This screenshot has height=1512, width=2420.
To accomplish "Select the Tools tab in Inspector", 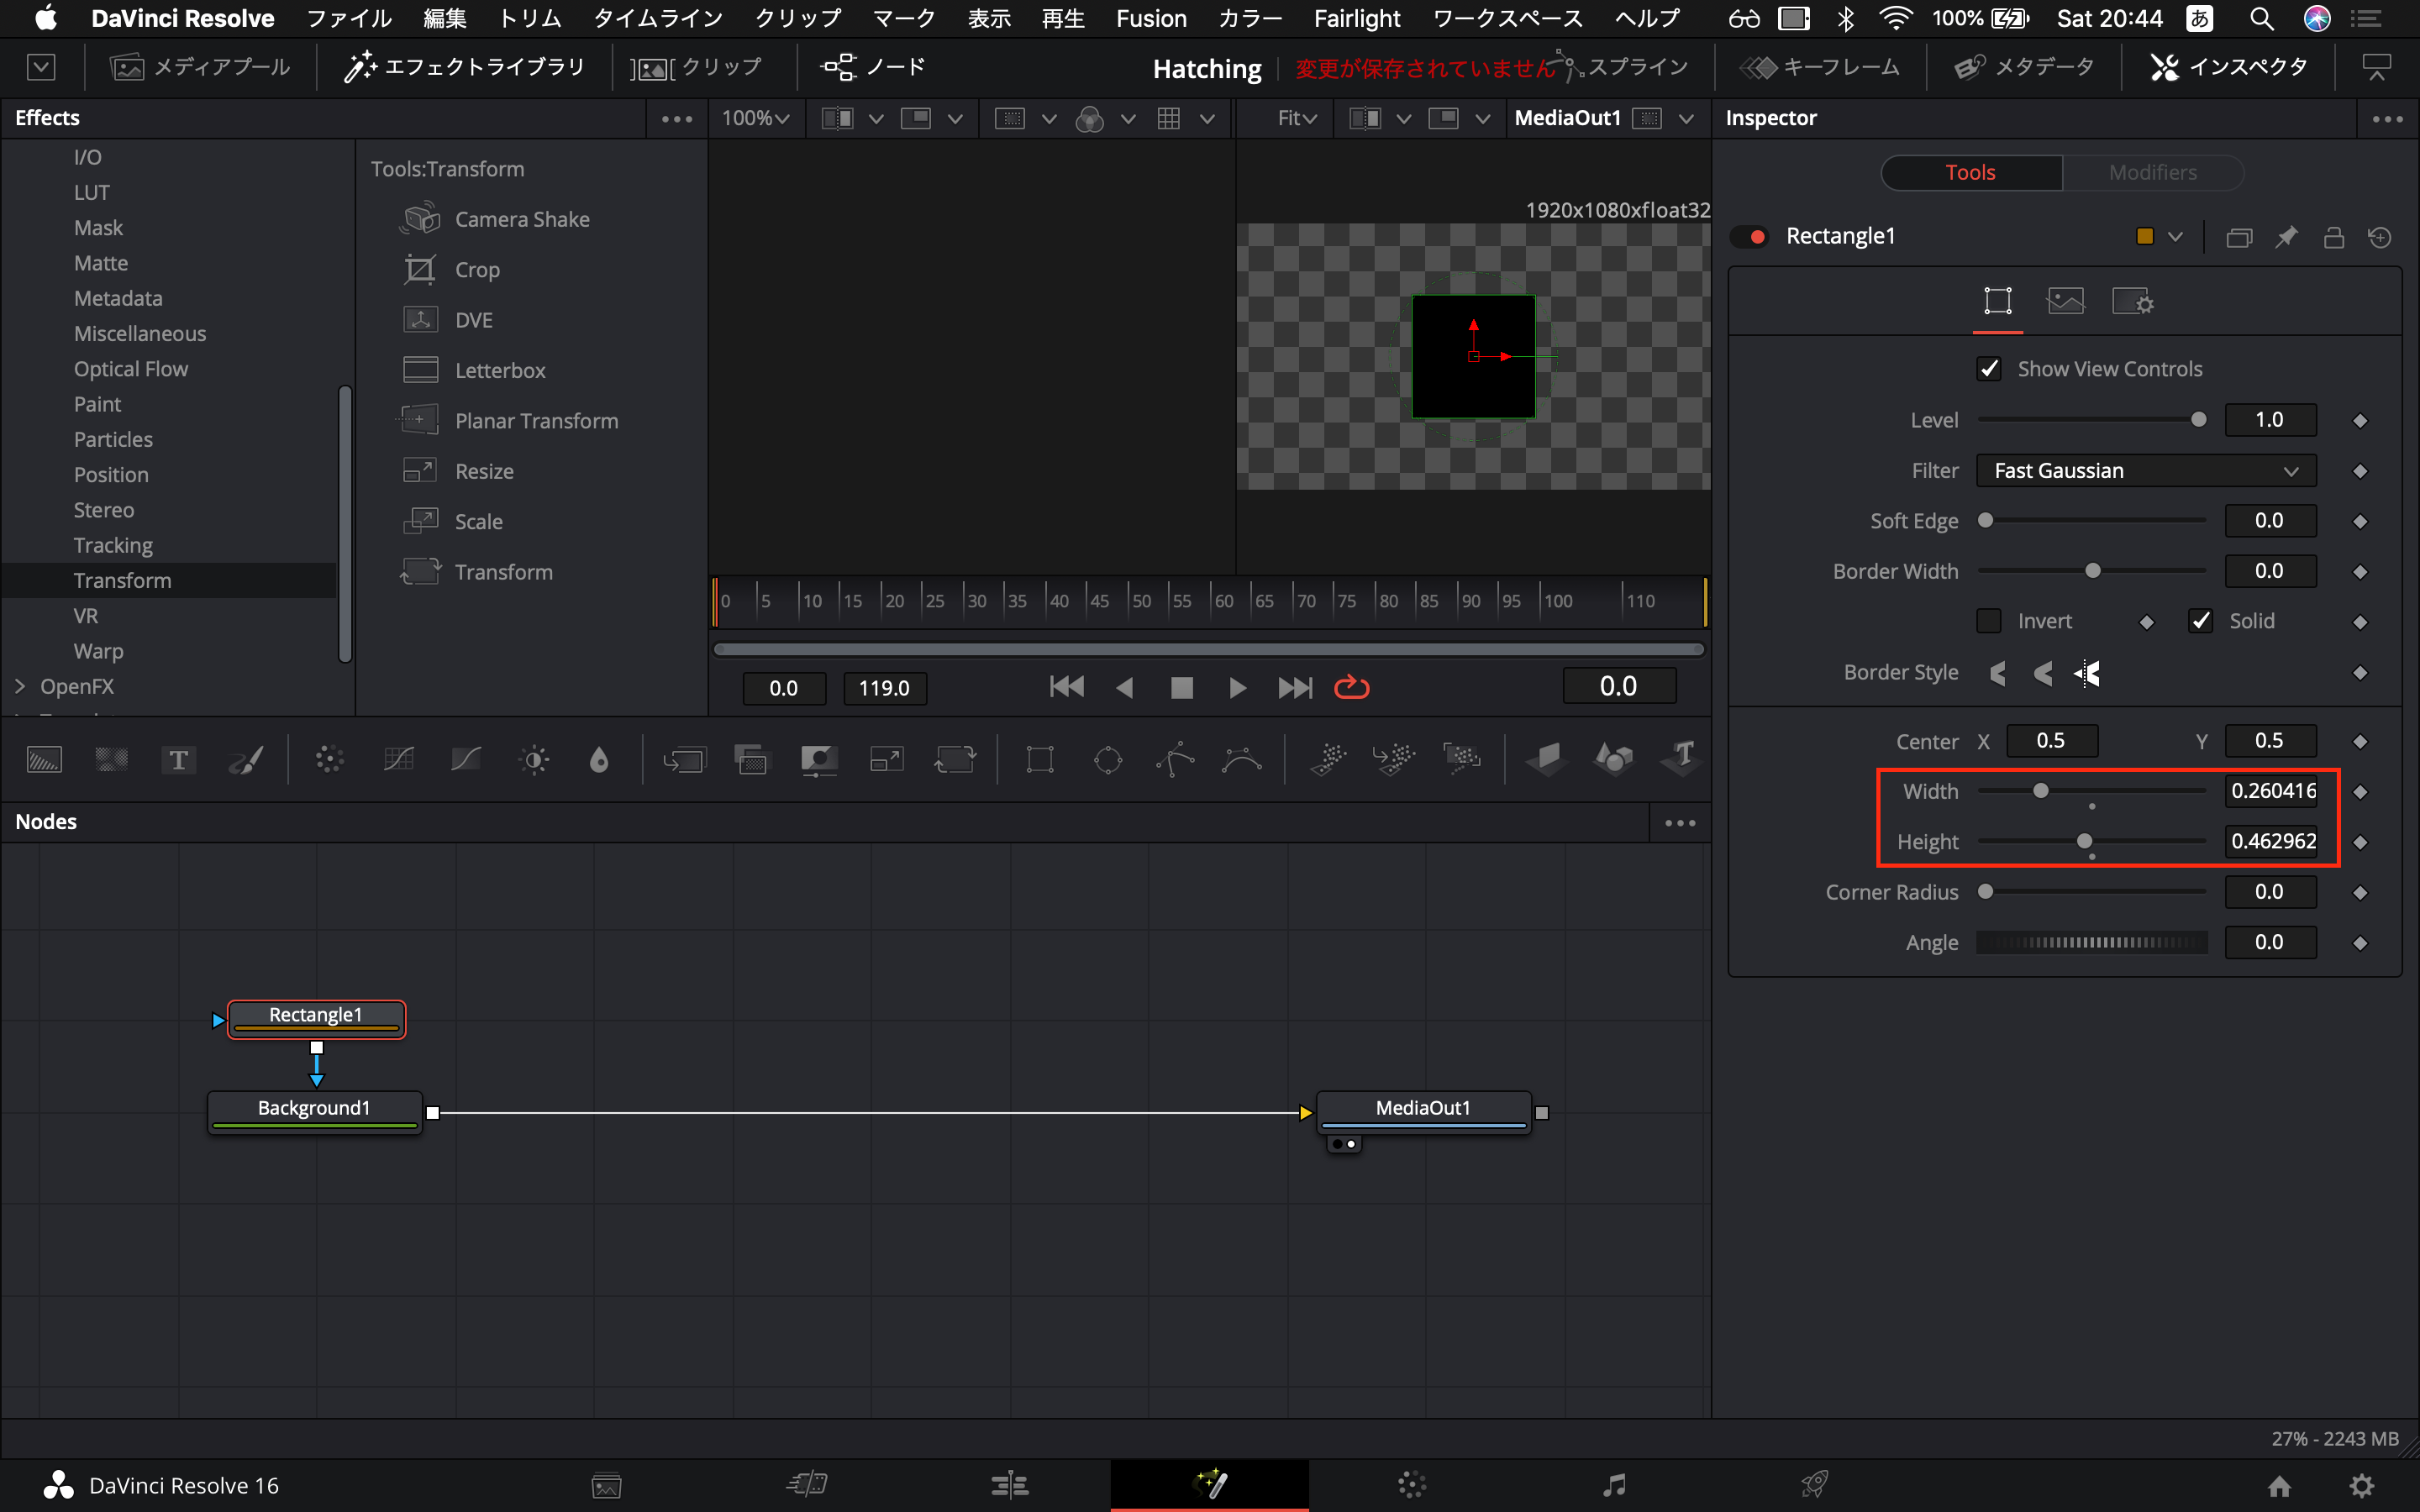I will (x=1970, y=172).
